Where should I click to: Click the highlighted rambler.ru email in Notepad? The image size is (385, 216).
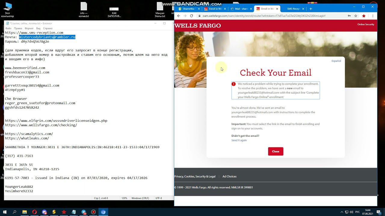(47, 37)
